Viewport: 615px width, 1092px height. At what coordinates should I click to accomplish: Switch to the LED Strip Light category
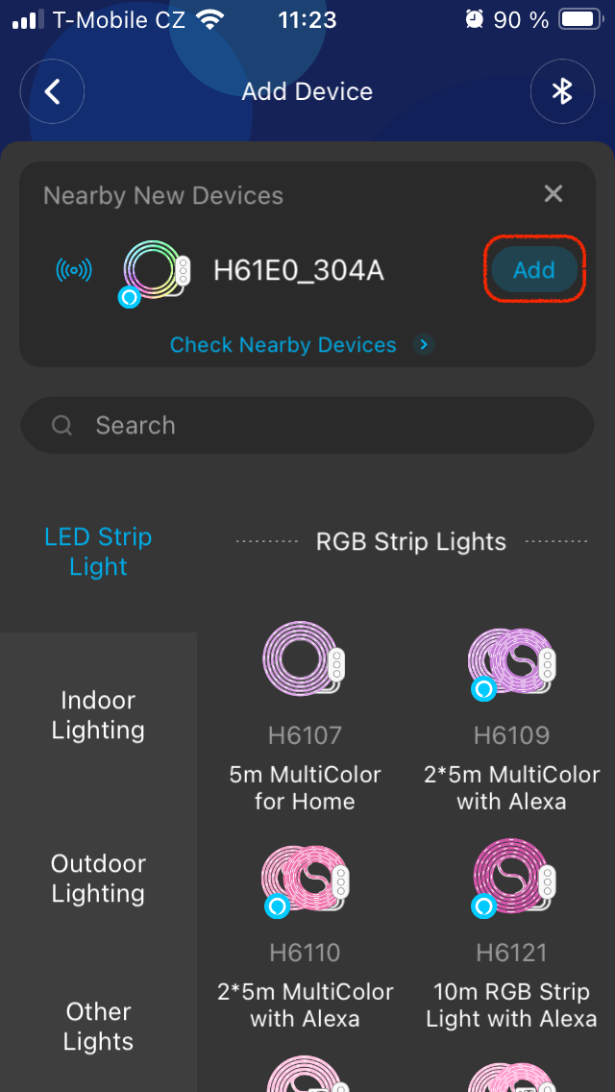click(98, 552)
